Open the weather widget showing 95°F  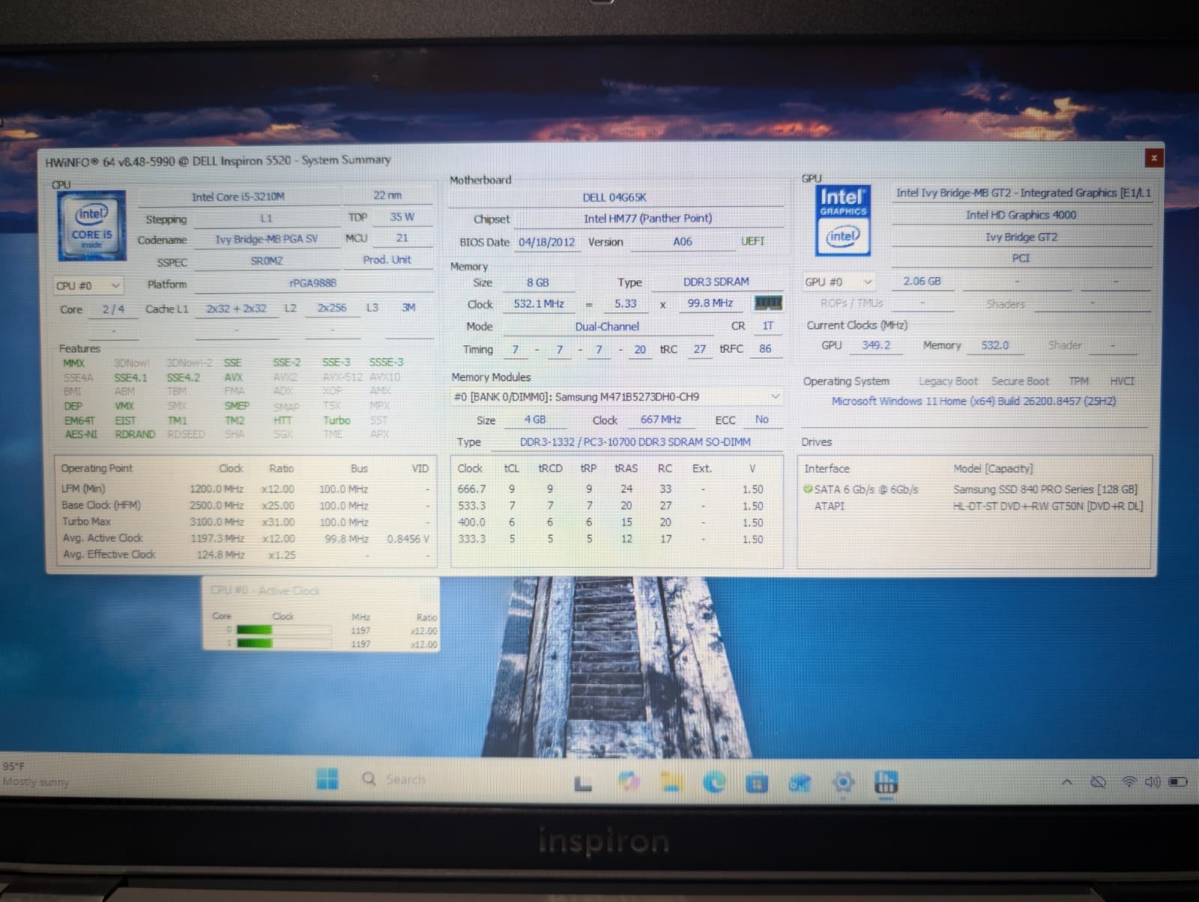click(36, 775)
